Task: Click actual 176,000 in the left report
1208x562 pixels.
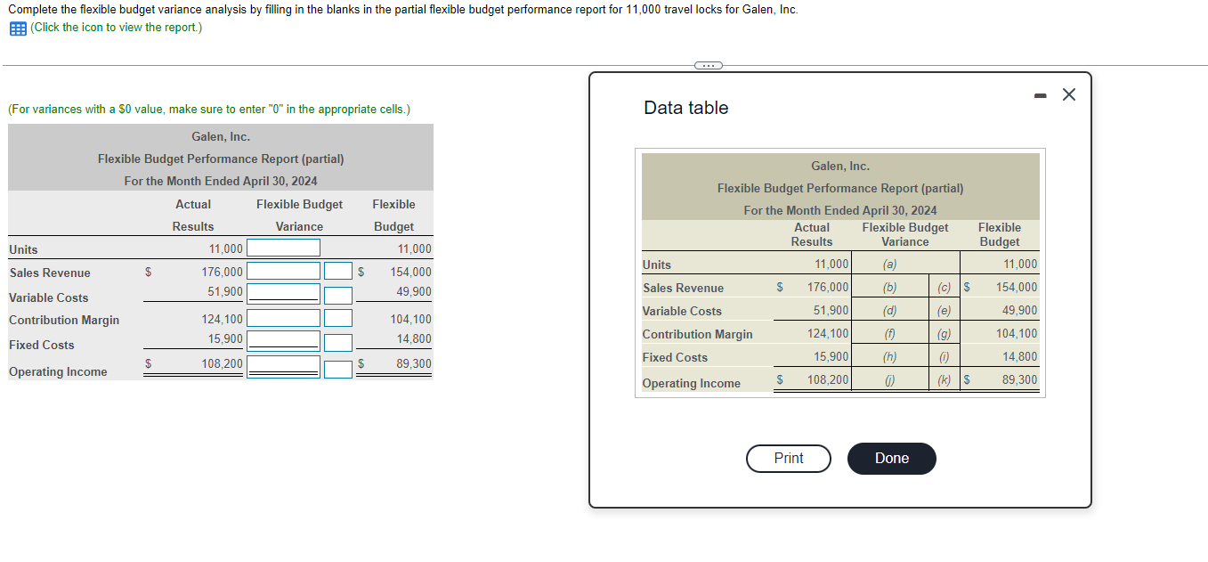Action: [x=222, y=272]
